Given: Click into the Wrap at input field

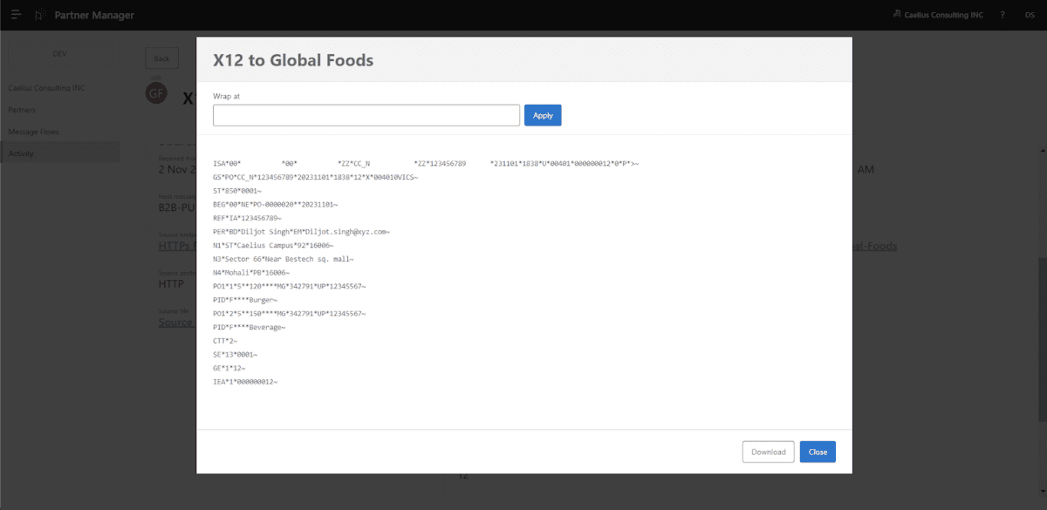Looking at the screenshot, I should click(x=366, y=115).
